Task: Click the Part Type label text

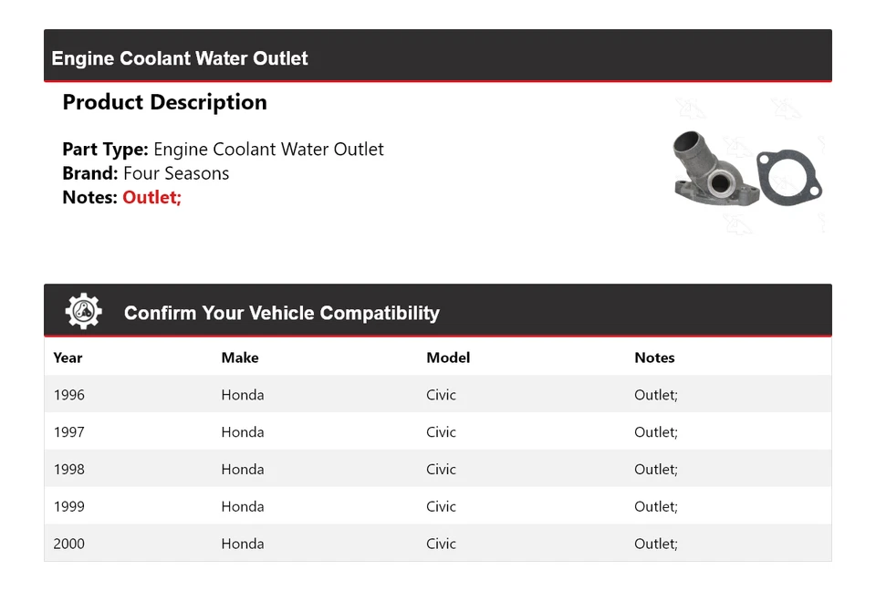Action: 105,150
